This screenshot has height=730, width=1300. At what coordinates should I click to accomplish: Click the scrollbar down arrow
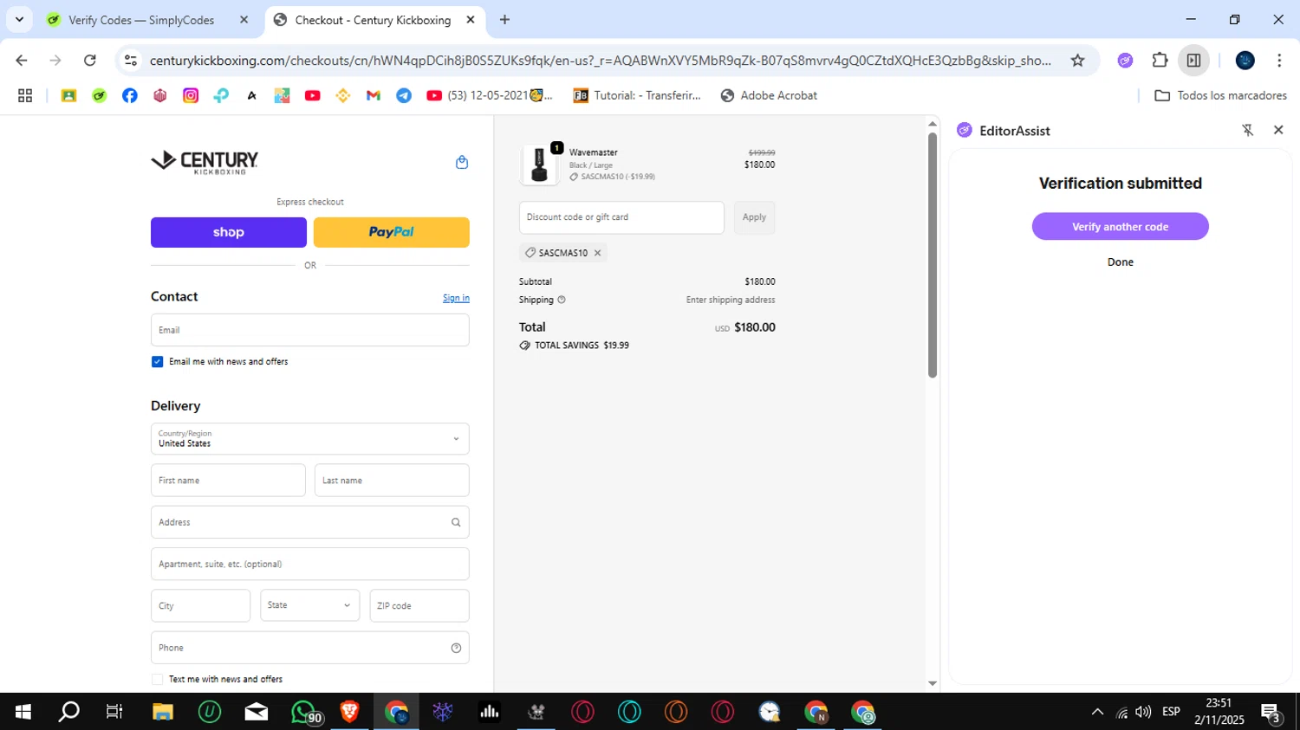pos(933,683)
